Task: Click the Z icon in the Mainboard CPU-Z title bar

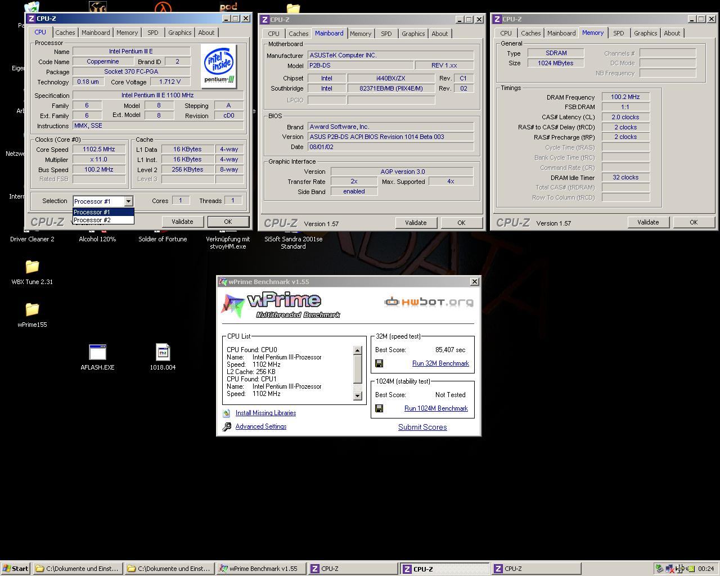Action: click(x=264, y=20)
